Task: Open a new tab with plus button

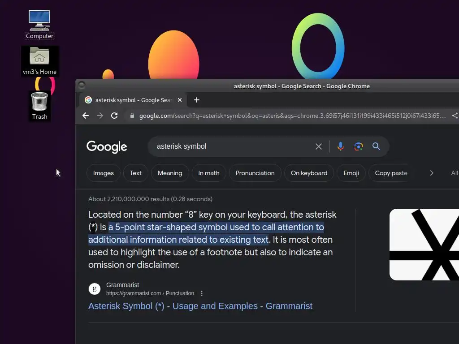Action: click(197, 100)
